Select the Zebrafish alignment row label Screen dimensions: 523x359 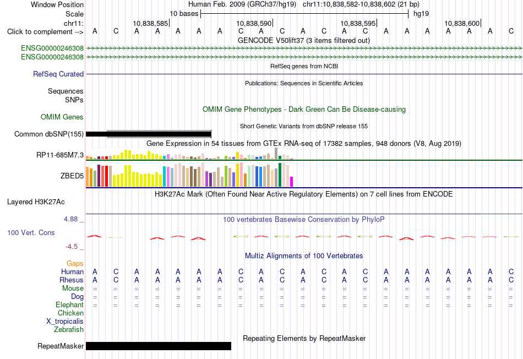click(69, 329)
